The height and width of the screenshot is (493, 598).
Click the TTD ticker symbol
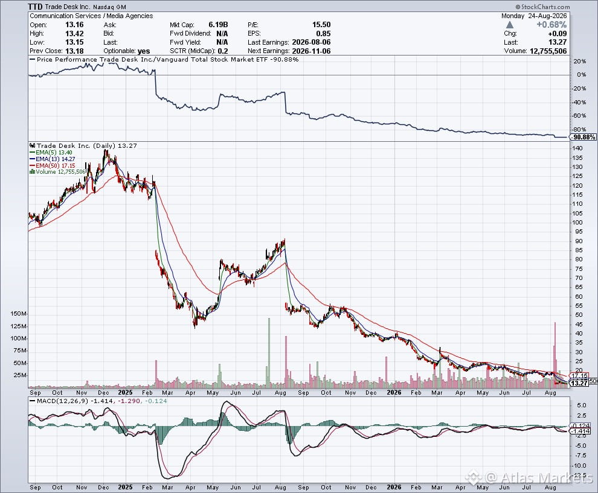(x=36, y=7)
